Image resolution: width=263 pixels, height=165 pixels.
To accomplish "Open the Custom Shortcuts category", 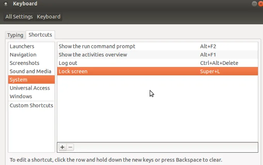I will point(31,105).
